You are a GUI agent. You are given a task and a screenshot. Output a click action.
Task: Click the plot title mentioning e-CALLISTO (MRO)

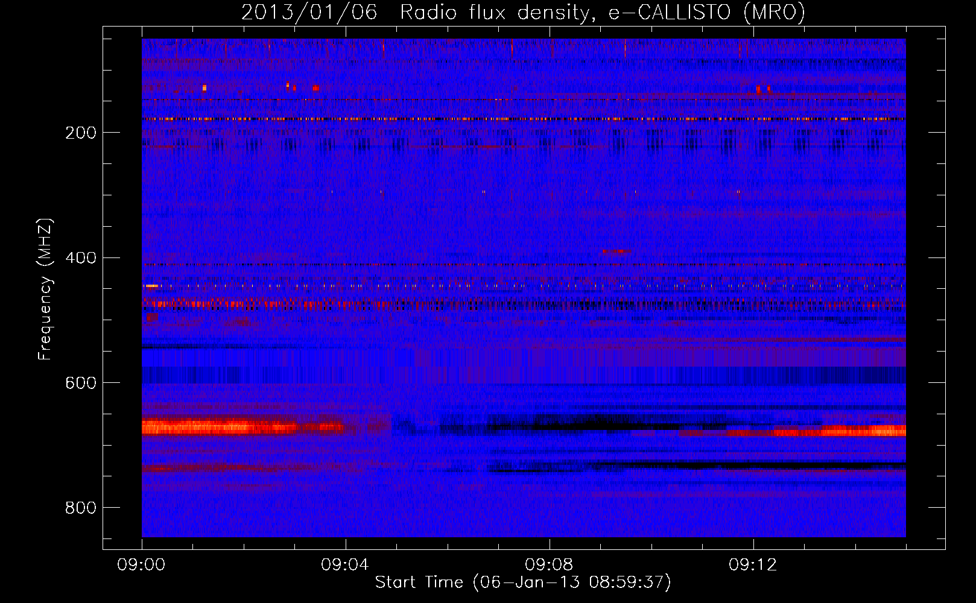click(523, 12)
